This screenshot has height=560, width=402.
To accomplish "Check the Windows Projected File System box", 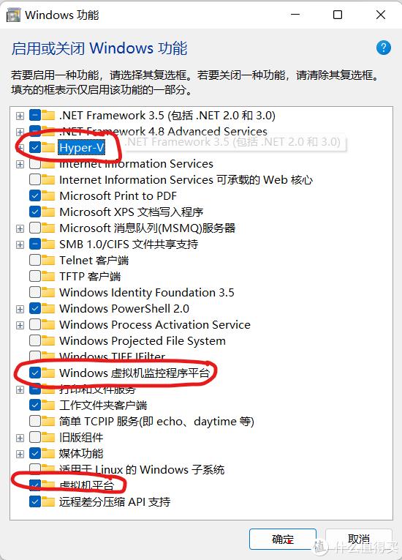I will [35, 340].
